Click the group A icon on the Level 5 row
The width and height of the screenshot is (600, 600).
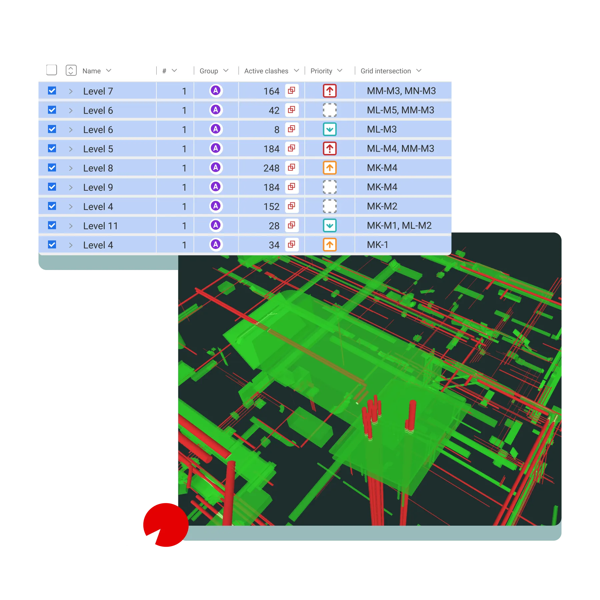(216, 149)
